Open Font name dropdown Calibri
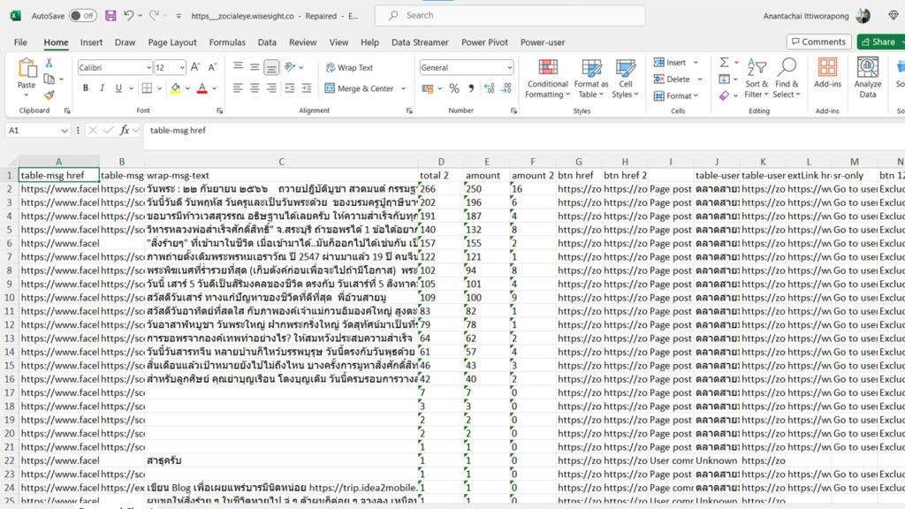Viewport: 905px width, 509px height. coord(148,67)
